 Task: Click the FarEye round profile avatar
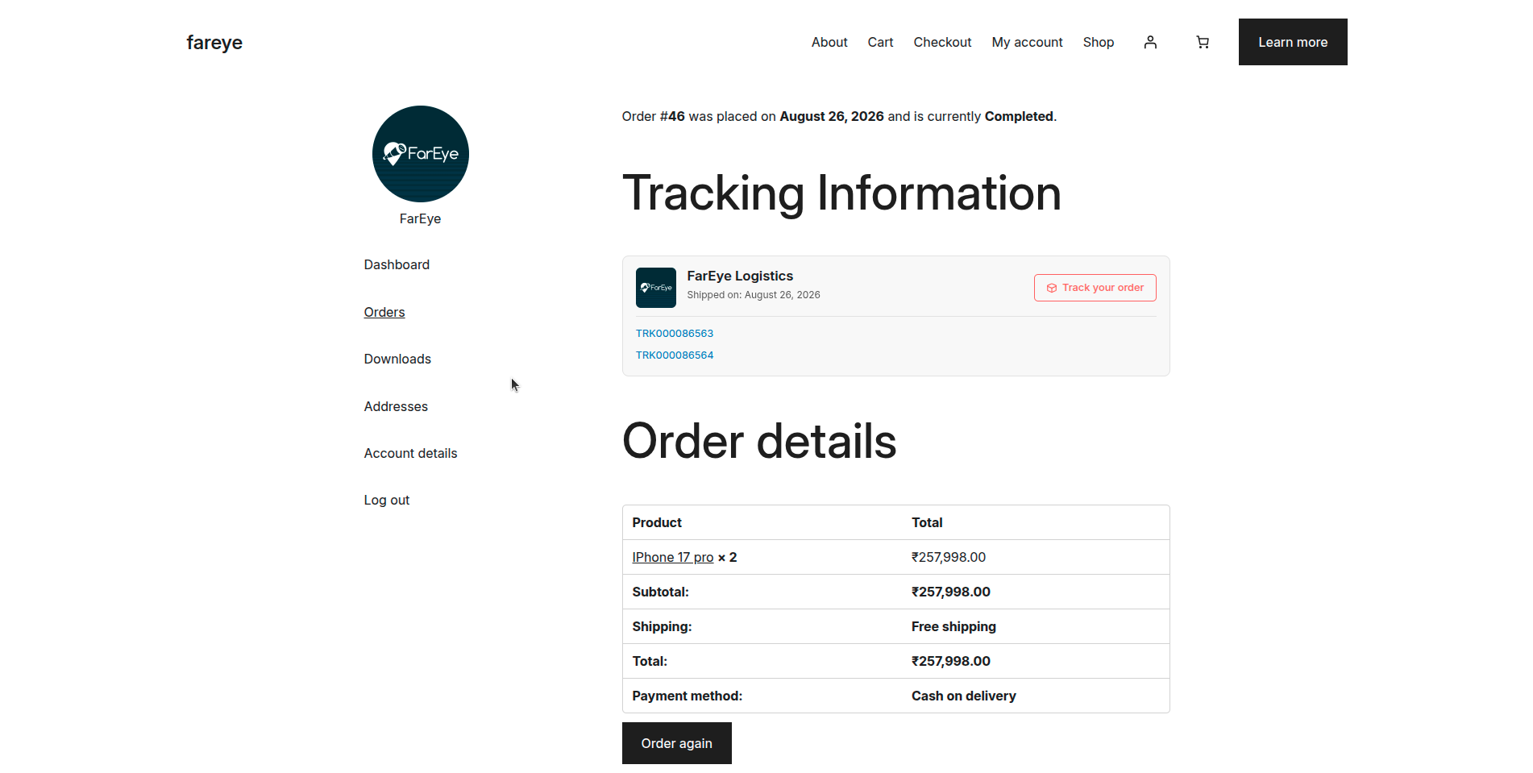pyautogui.click(x=421, y=154)
